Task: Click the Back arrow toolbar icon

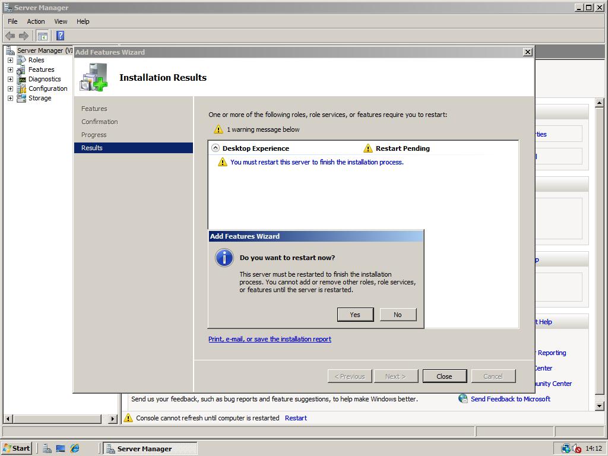Action: [10, 36]
